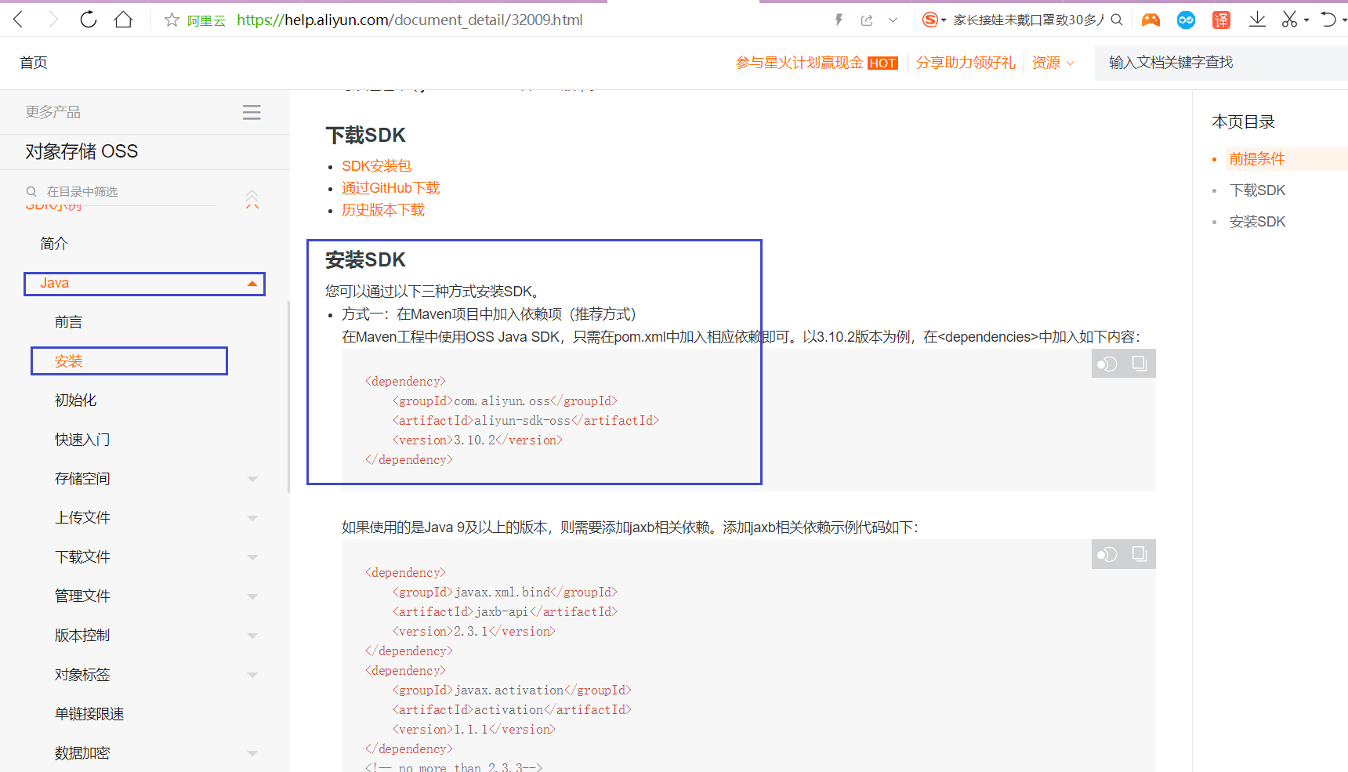Viewport: 1348px width, 772px height.
Task: Copy the jaxb dependencies code block
Action: click(1140, 555)
